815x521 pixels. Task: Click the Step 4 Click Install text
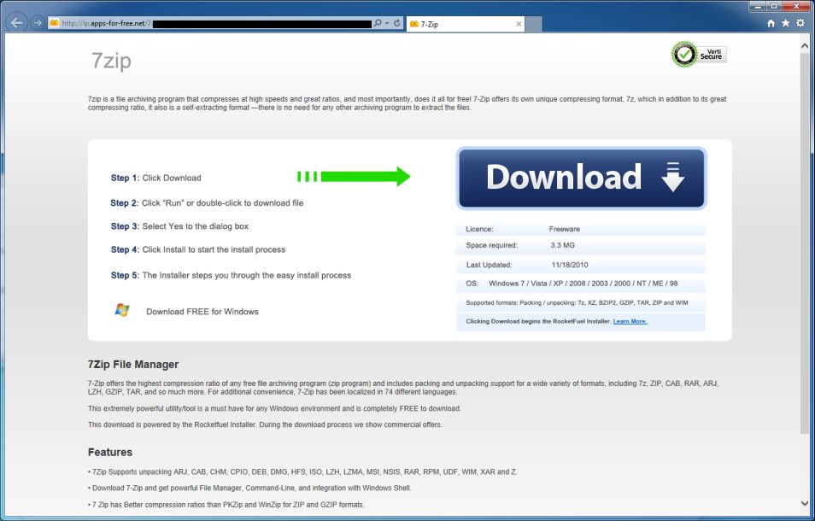(198, 250)
